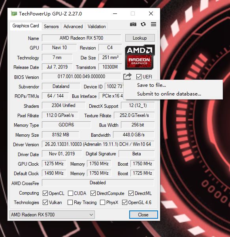This screenshot has height=237, width=230.
Task: Click the ROPs/TMUs value 64 / 144
Action: coord(55,96)
